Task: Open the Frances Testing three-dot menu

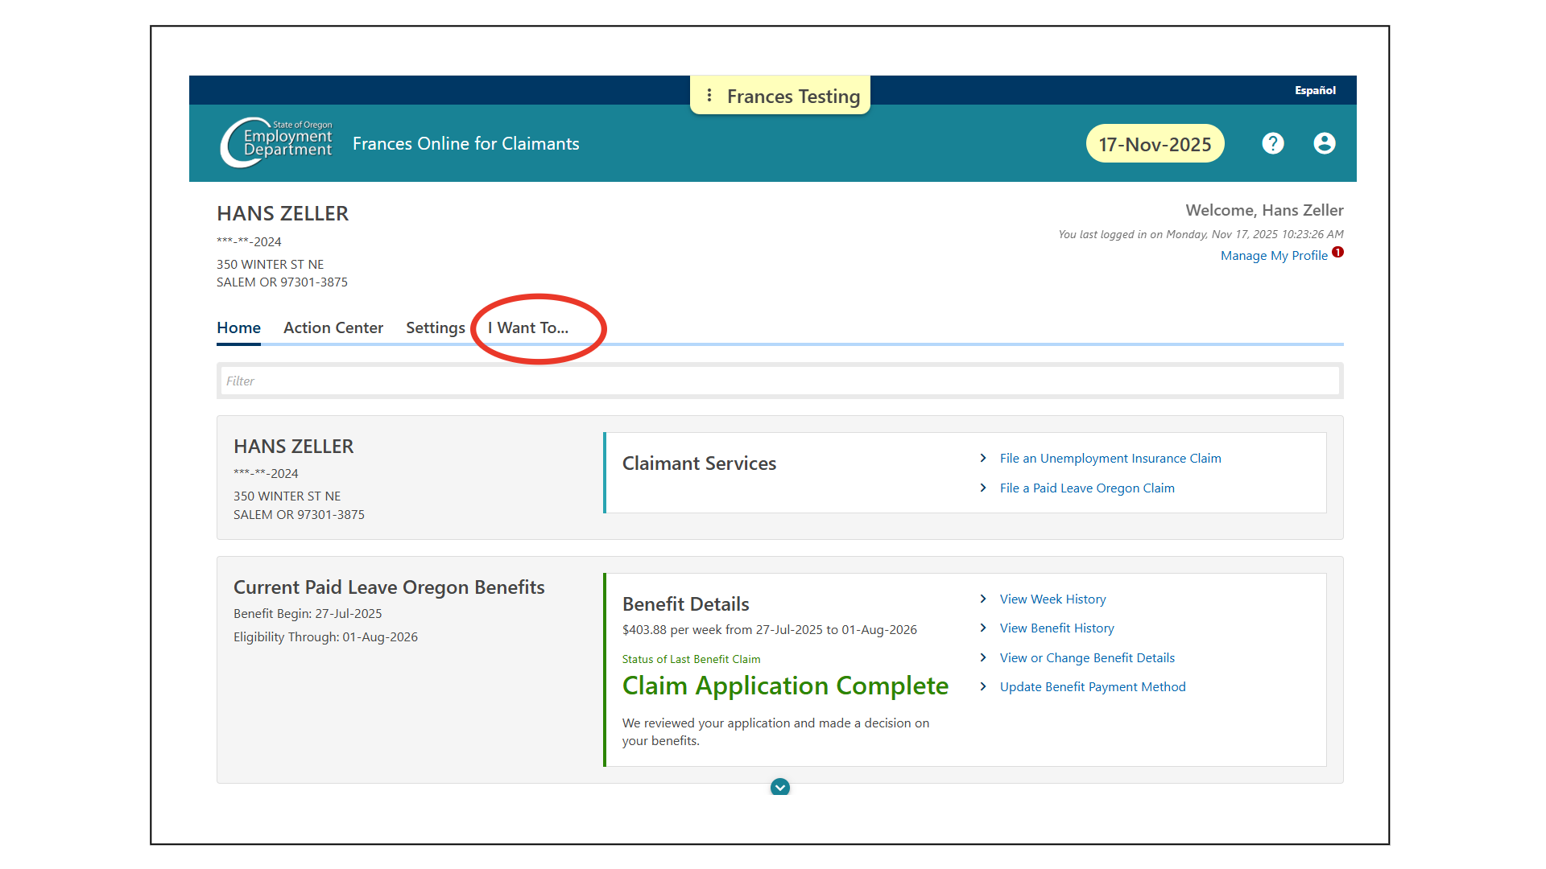Action: 709,96
